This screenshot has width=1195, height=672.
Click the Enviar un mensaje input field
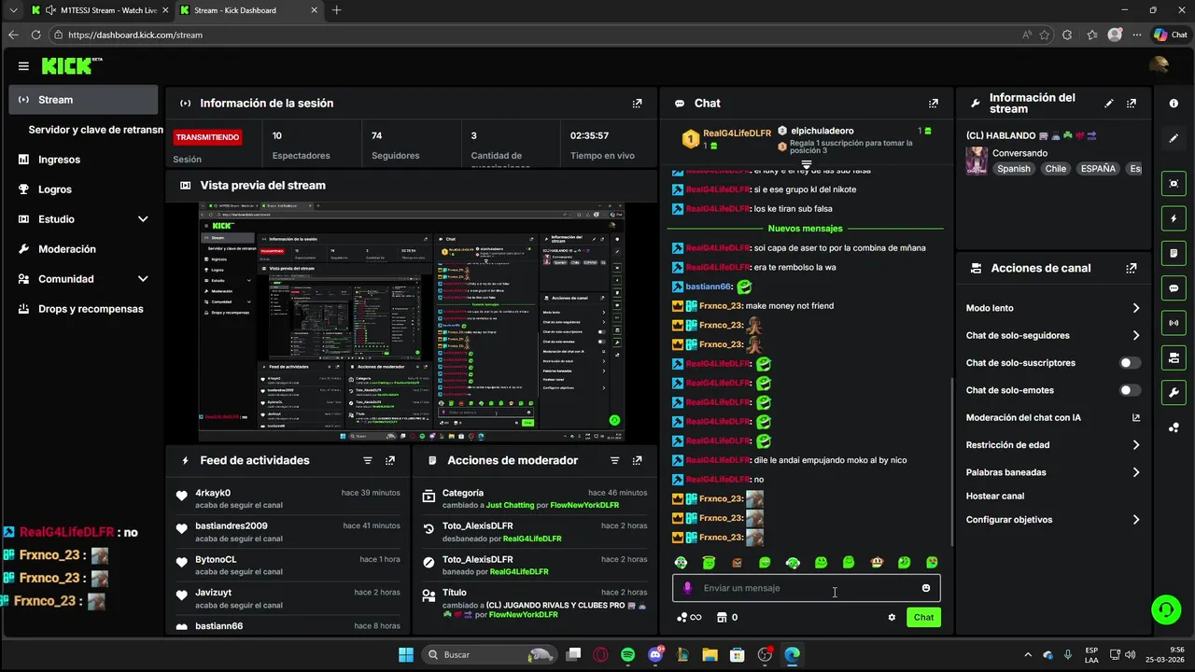pos(807,588)
